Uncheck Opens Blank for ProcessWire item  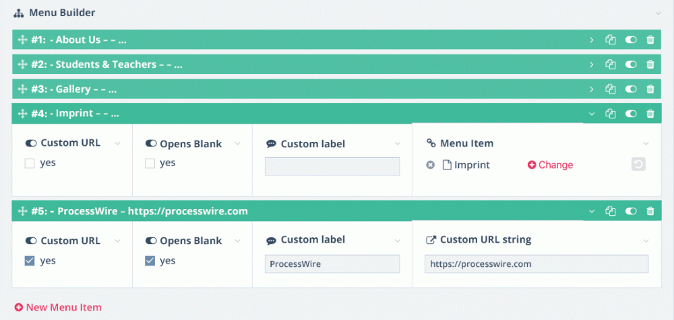tap(150, 261)
